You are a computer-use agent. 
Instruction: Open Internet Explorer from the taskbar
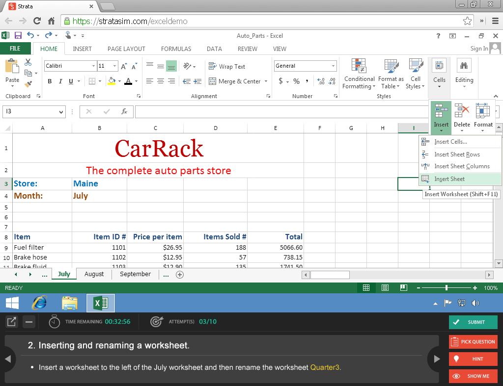click(39, 303)
